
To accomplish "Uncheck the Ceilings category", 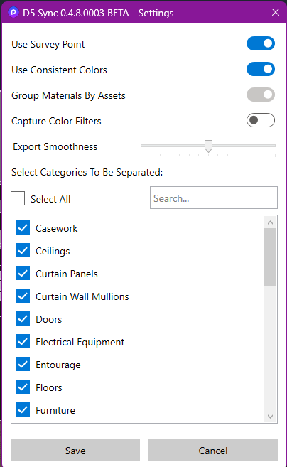I will pyautogui.click(x=23, y=250).
